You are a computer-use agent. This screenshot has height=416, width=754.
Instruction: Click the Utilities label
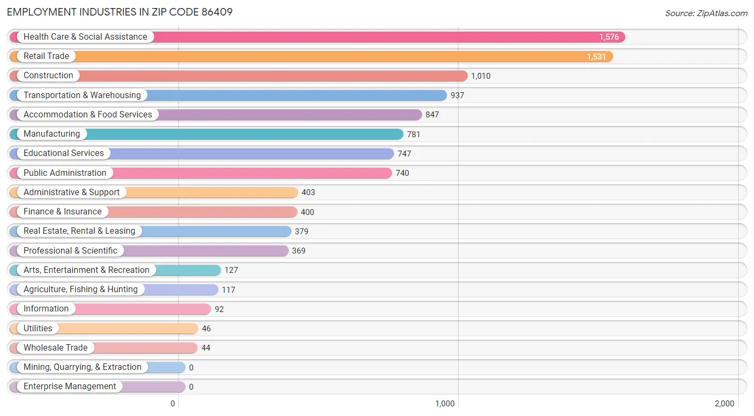[x=38, y=329]
